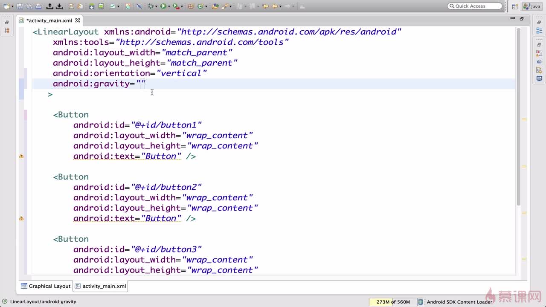Image resolution: width=546 pixels, height=307 pixels.
Task: Click the Debug bug icon
Action: point(151,6)
